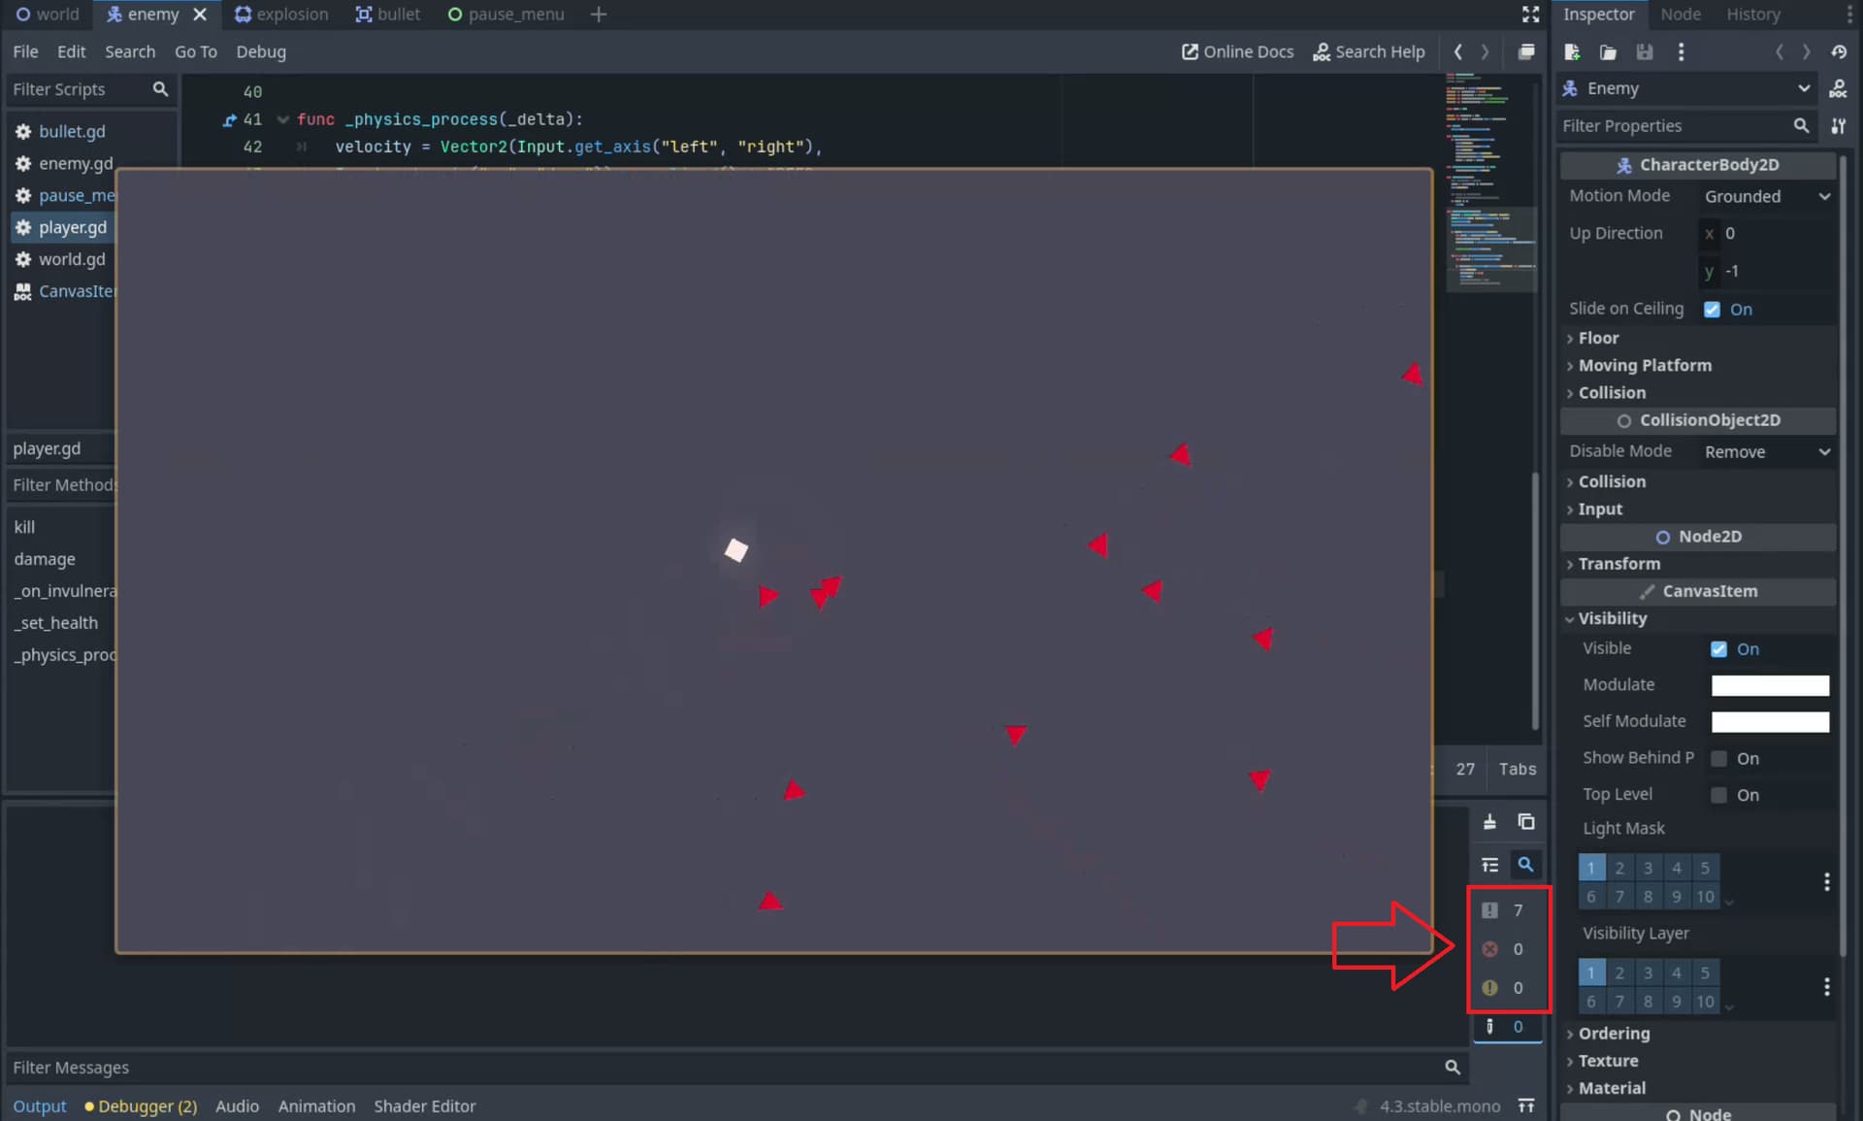Toggle editor messages filter button
The image size is (1863, 1121).
(1508, 1027)
